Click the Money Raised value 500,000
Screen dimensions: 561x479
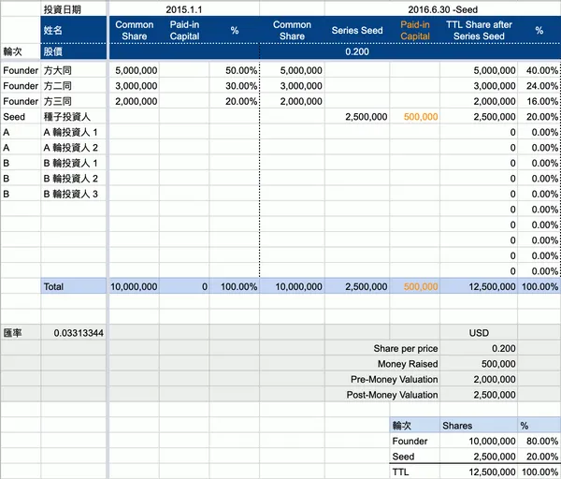pyautogui.click(x=479, y=364)
